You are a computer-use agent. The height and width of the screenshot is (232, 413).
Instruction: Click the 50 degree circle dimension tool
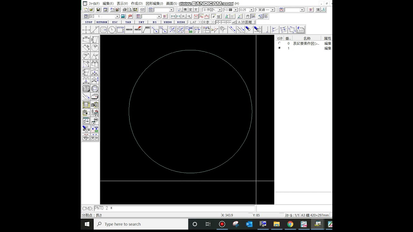coord(95,48)
